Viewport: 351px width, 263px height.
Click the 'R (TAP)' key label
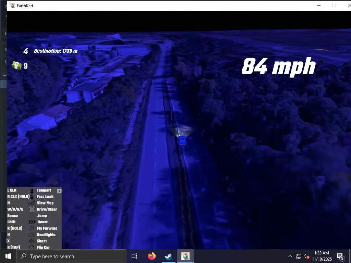pos(14,247)
